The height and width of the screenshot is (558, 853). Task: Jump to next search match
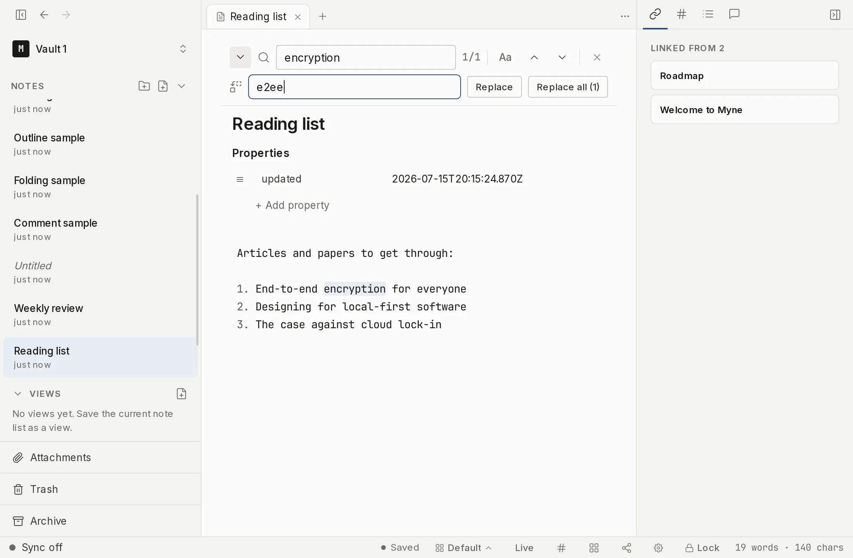tap(562, 57)
